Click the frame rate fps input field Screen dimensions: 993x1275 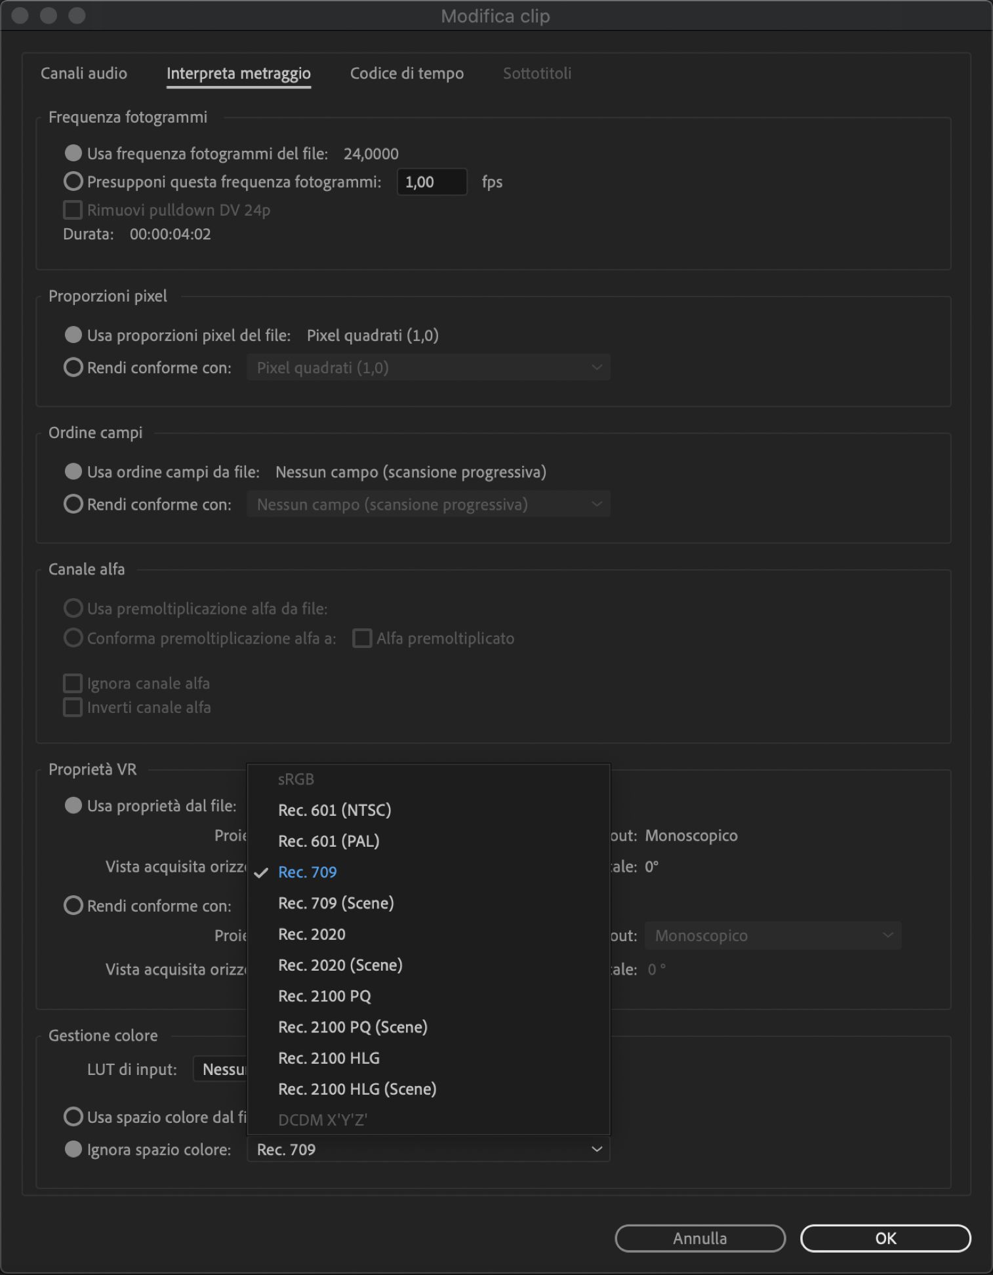pos(432,182)
